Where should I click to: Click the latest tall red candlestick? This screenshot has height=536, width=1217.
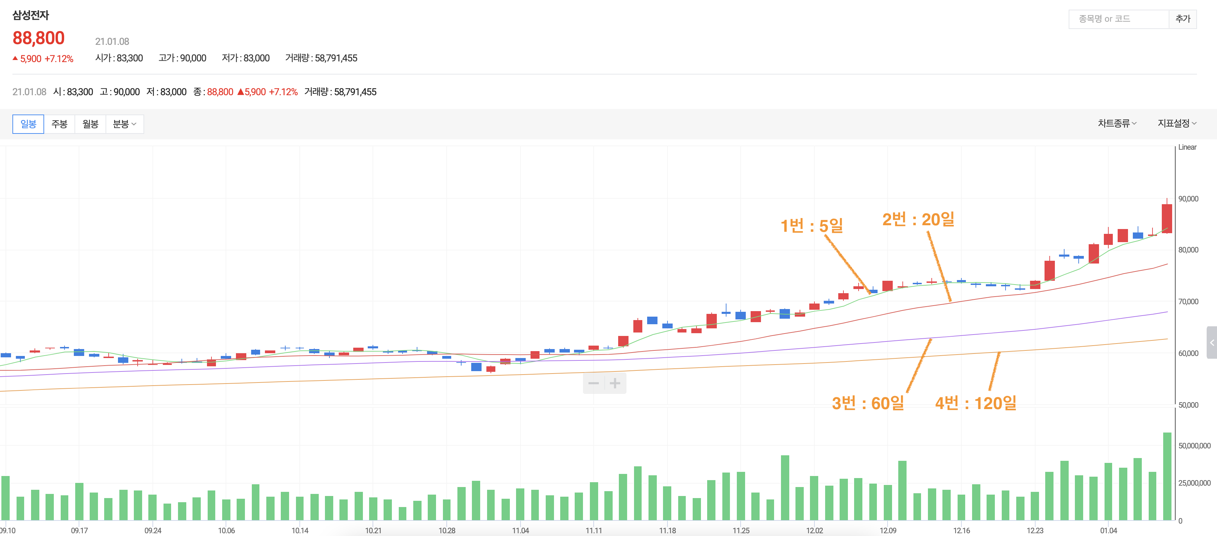1167,218
